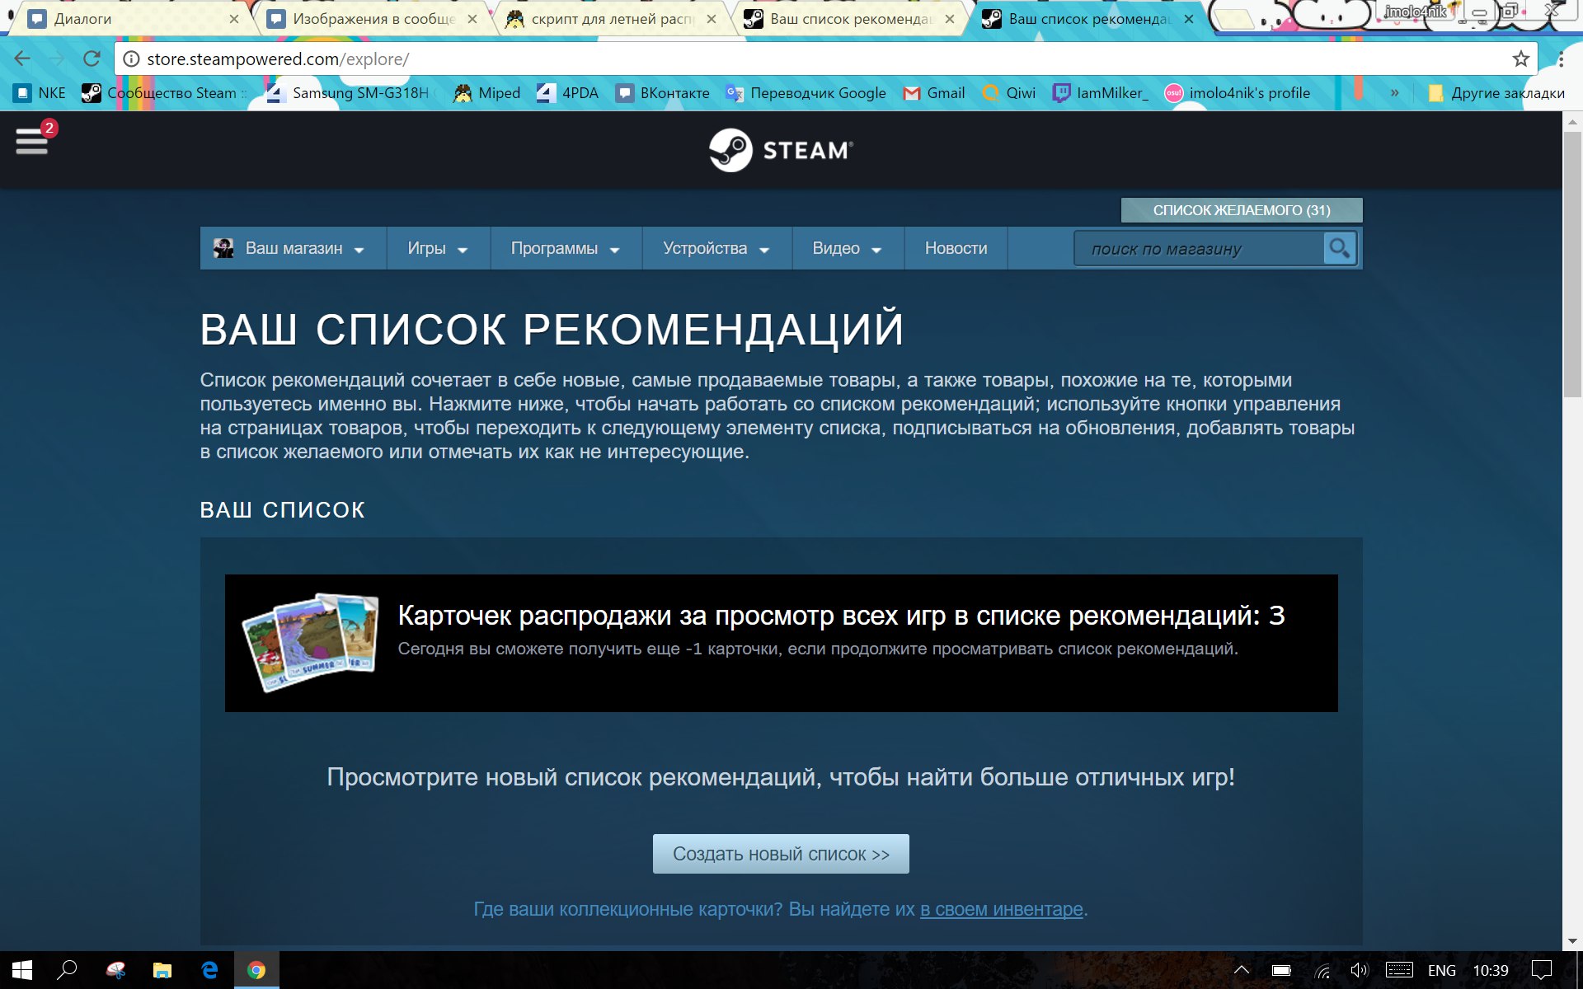Click the 'ВАШ СПИСОК РЕКОМЕНДАЦИЙ' heading
The height and width of the screenshot is (989, 1583).
(552, 329)
